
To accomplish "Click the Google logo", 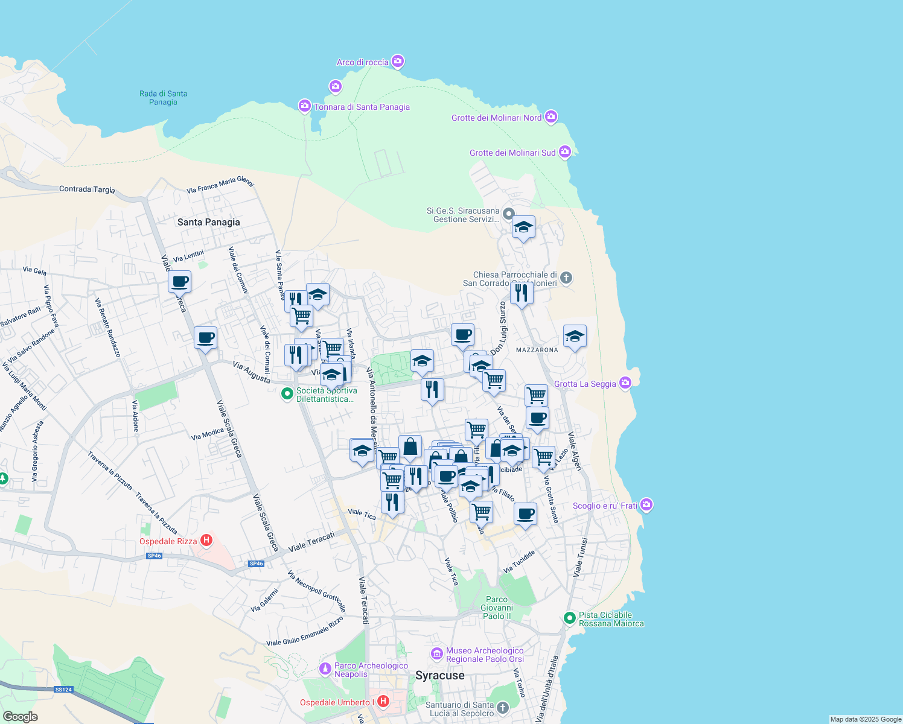I will coord(20,716).
